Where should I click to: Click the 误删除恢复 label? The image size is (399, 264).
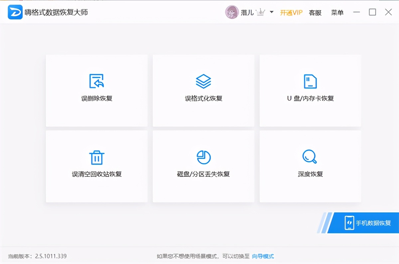97,99
